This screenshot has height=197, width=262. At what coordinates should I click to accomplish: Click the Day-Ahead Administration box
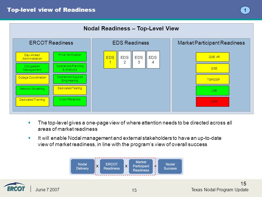pos(32,57)
